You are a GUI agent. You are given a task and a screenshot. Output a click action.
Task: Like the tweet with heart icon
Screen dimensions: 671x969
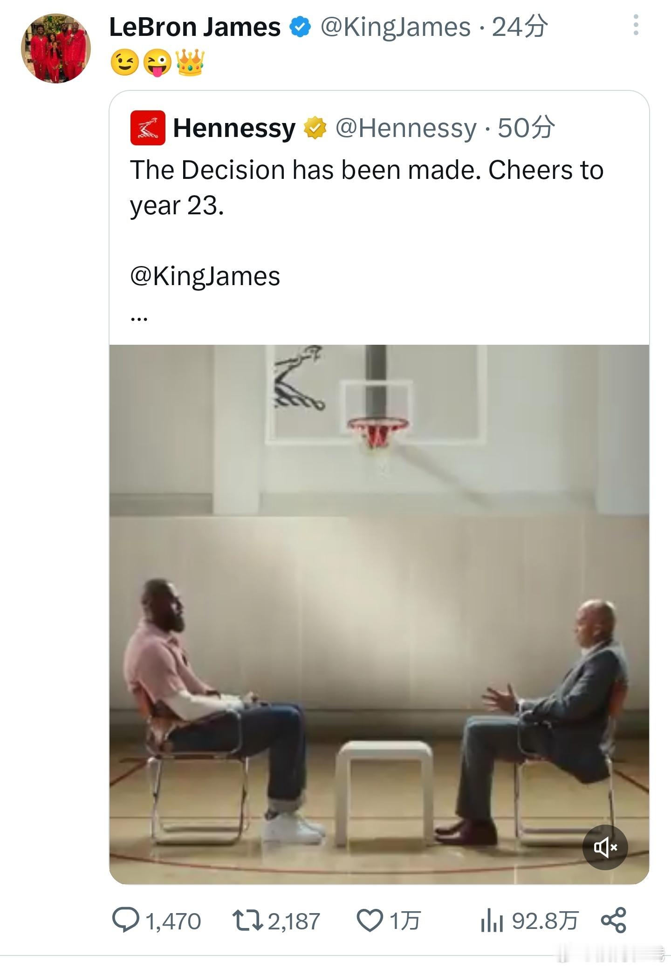[x=370, y=921]
